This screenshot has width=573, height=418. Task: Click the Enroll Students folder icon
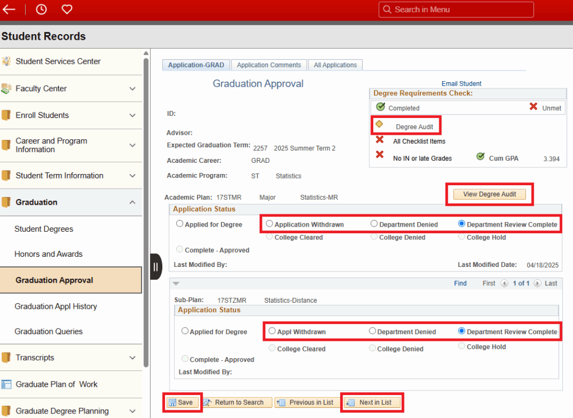[6, 115]
